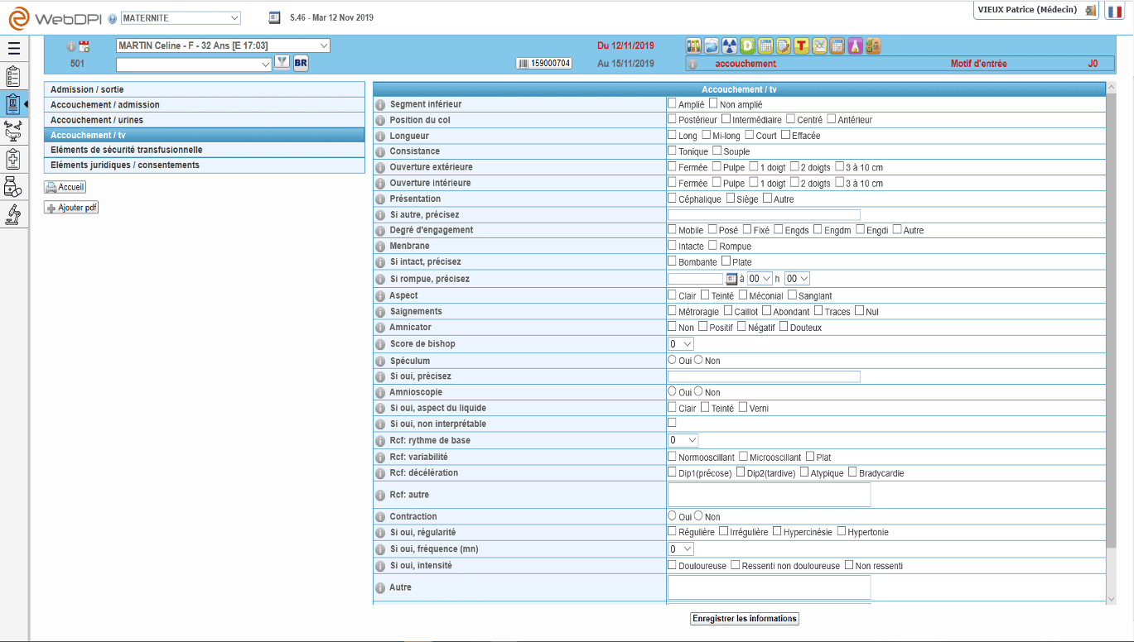The width and height of the screenshot is (1134, 642).
Task: Open the calendar icon beside patient info
Action: (x=84, y=46)
